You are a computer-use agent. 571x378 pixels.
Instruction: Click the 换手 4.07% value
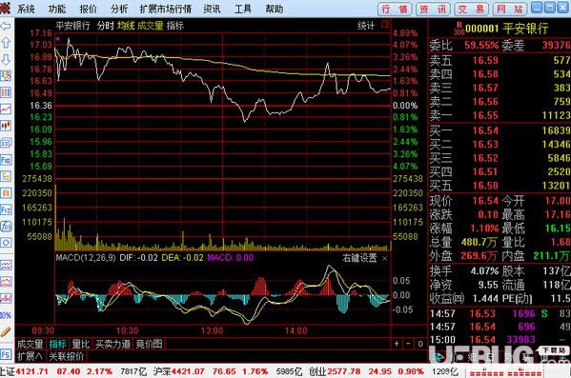click(x=484, y=271)
